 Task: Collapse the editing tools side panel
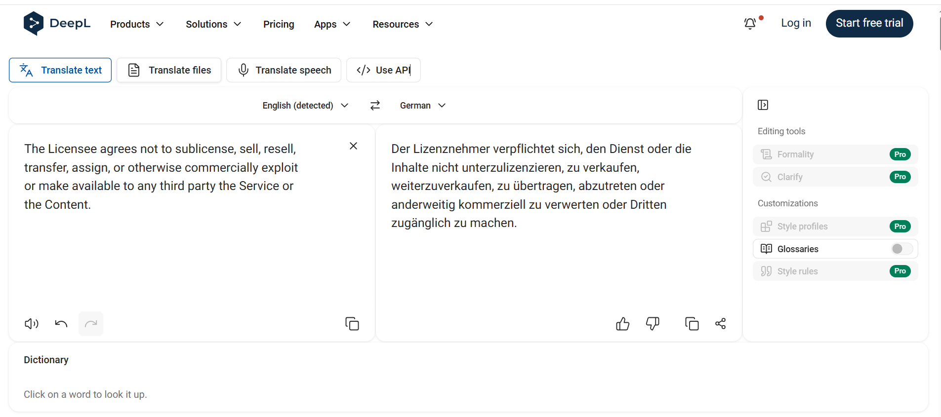[763, 105]
